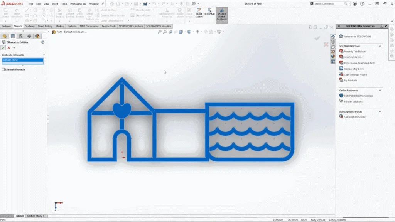Viewport: 395px width, 222px height.
Task: Switch to Markup tab
Action: [x=60, y=26]
